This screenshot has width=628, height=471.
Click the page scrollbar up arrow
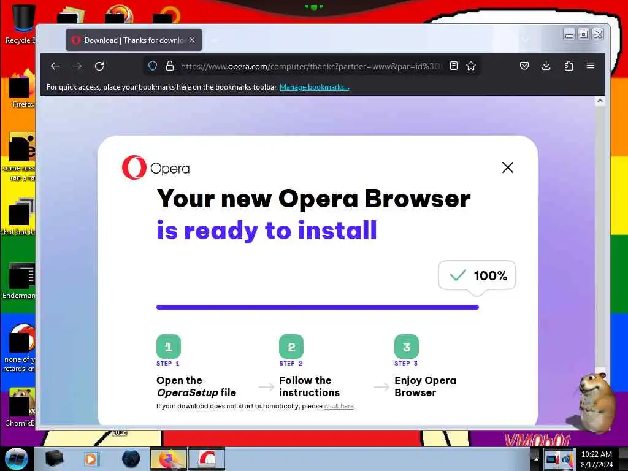pyautogui.click(x=600, y=101)
